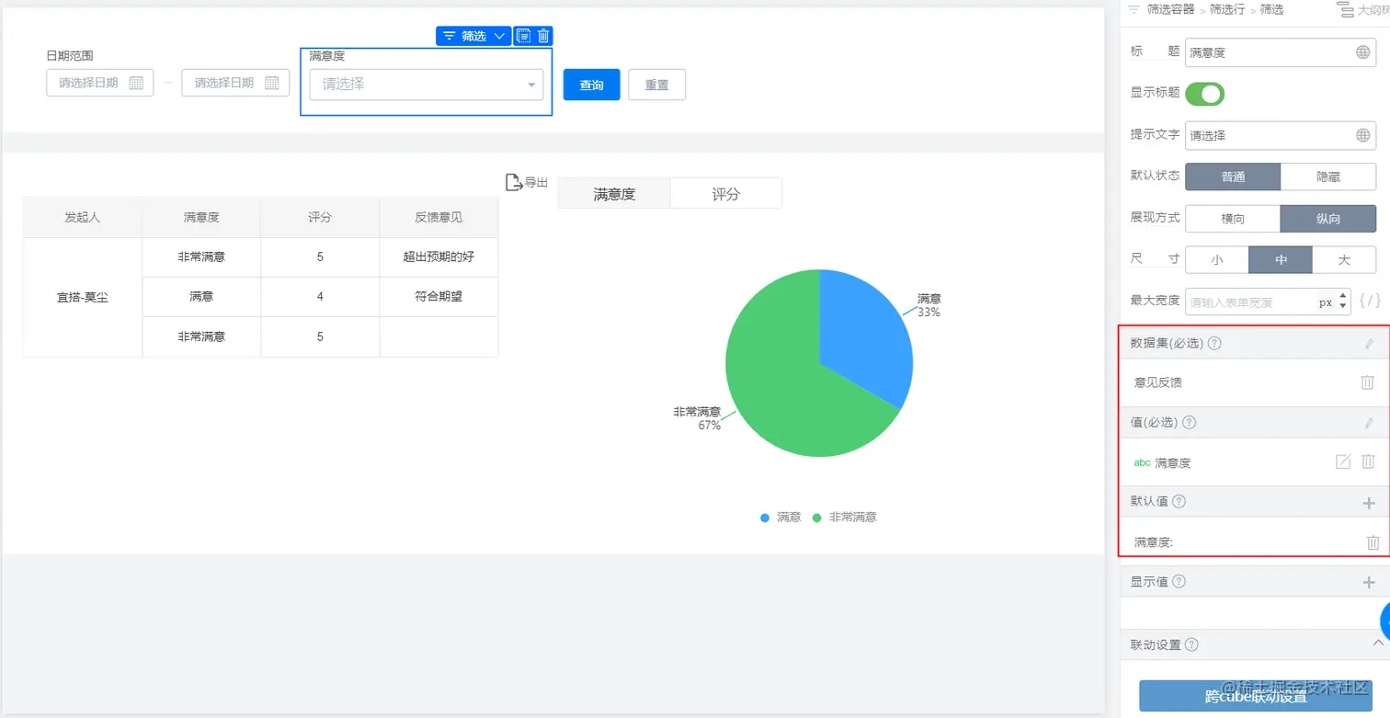
Task: Go to 筛选 breadcrumb
Action: point(1271,9)
